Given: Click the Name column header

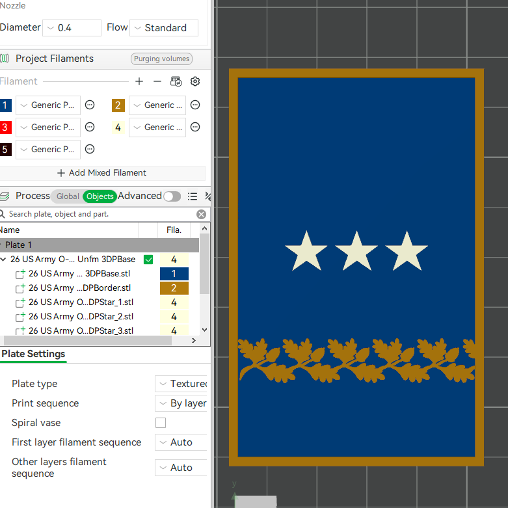Looking at the screenshot, I should point(69,230).
